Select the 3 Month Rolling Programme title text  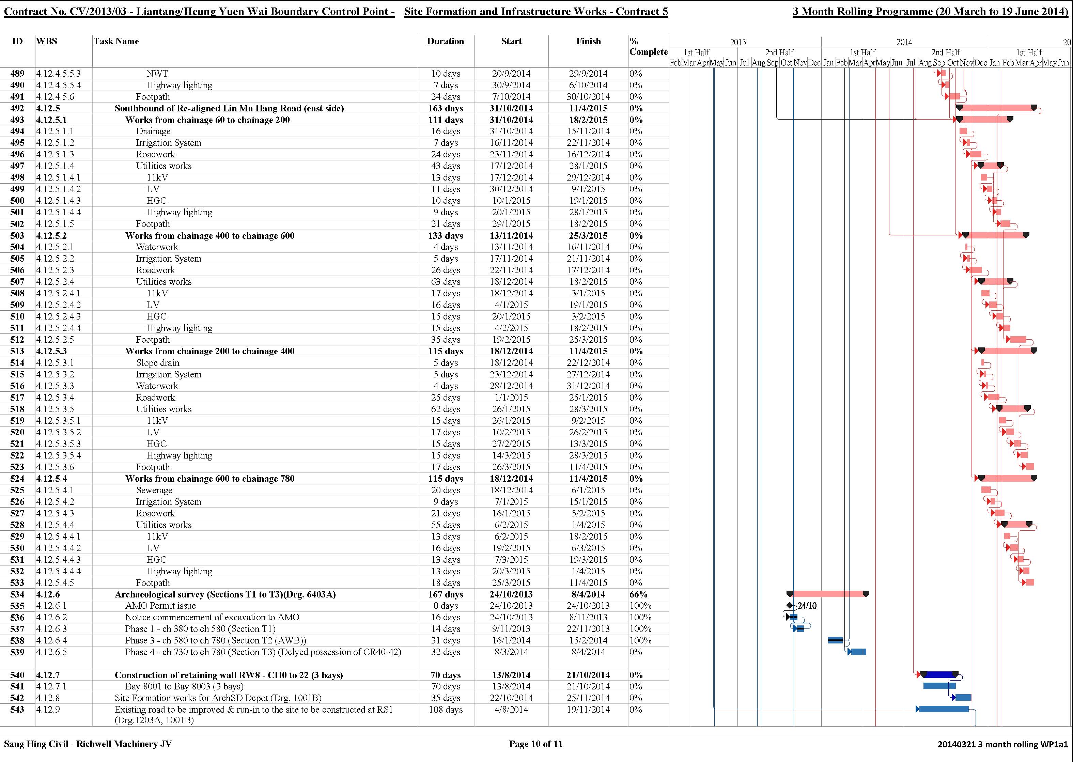pos(930,12)
